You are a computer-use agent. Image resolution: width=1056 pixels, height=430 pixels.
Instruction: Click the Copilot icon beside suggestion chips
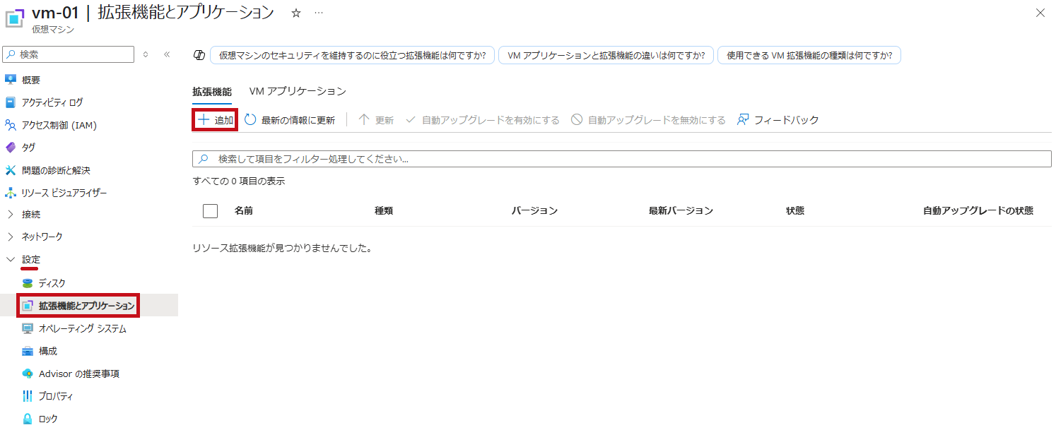click(199, 55)
